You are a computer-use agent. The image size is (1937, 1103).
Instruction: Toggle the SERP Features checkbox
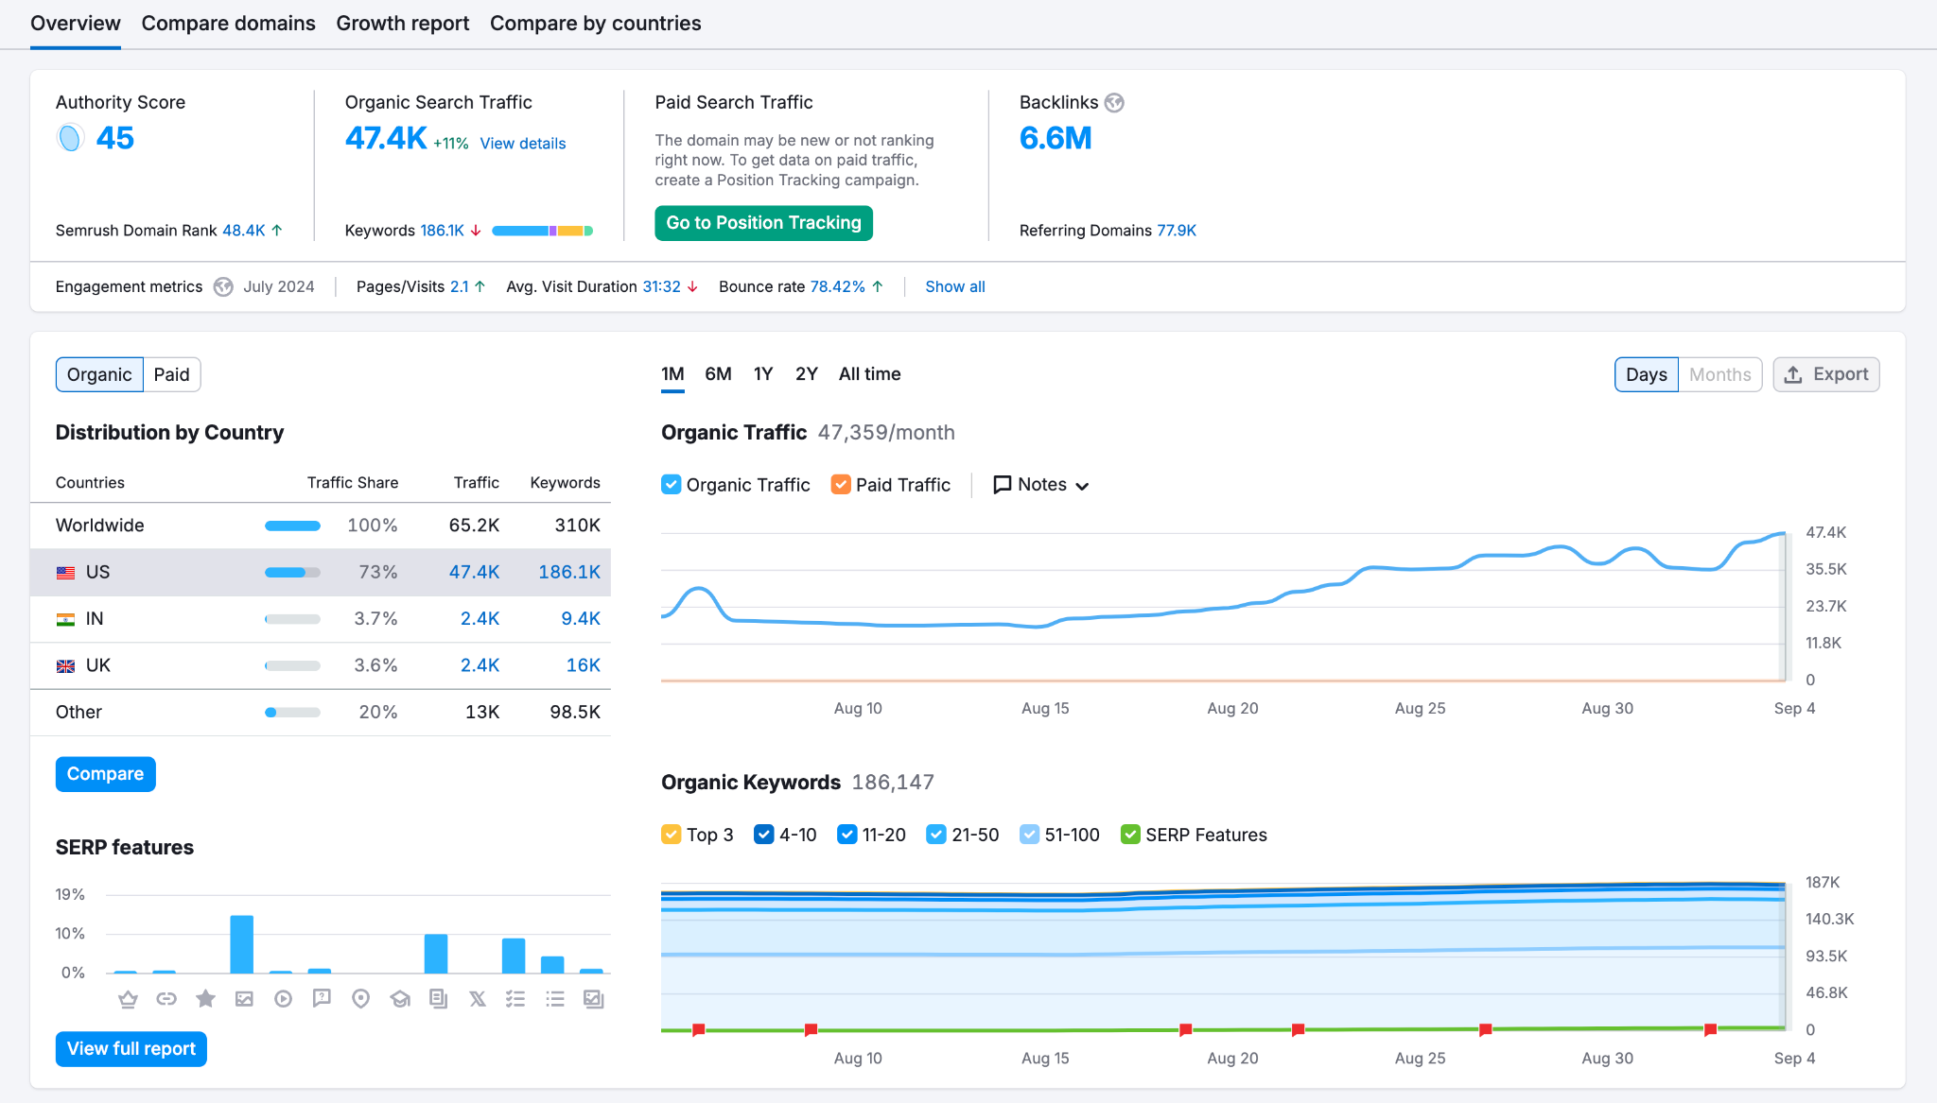click(x=1130, y=835)
